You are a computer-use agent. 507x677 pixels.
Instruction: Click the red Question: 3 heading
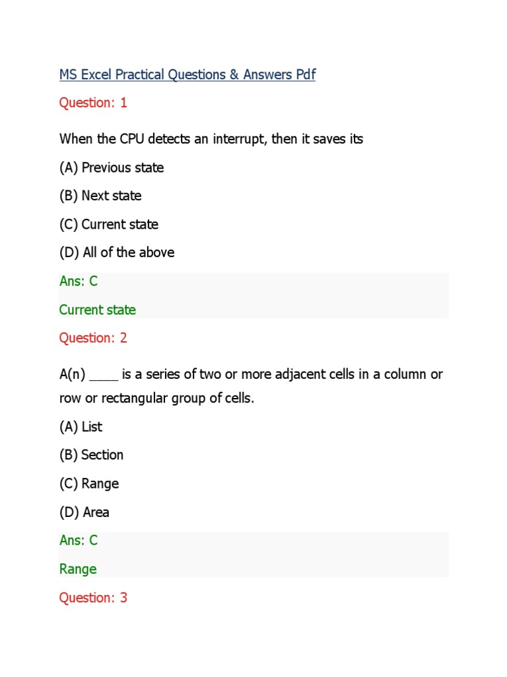(93, 598)
